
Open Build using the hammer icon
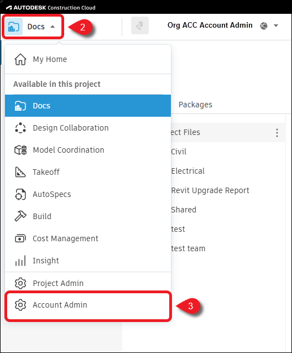(x=20, y=216)
